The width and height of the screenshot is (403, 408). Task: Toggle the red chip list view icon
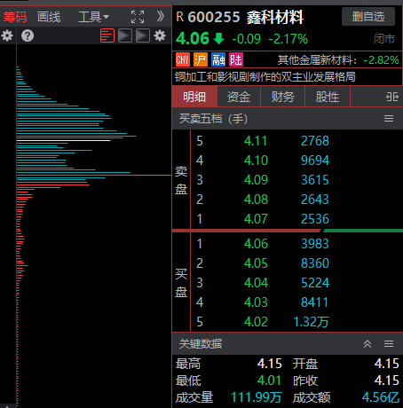click(107, 35)
